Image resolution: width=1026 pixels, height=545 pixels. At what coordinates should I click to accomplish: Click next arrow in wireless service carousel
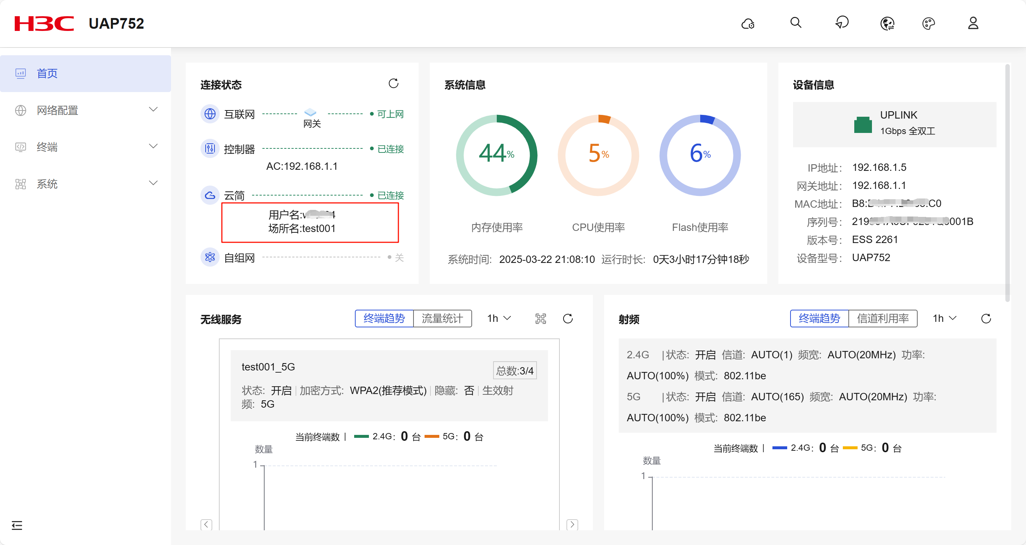[x=572, y=524]
